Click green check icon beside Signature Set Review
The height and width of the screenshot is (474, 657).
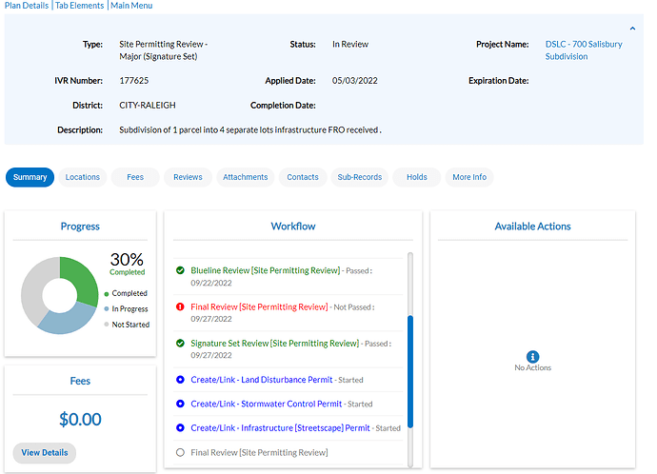tap(180, 343)
